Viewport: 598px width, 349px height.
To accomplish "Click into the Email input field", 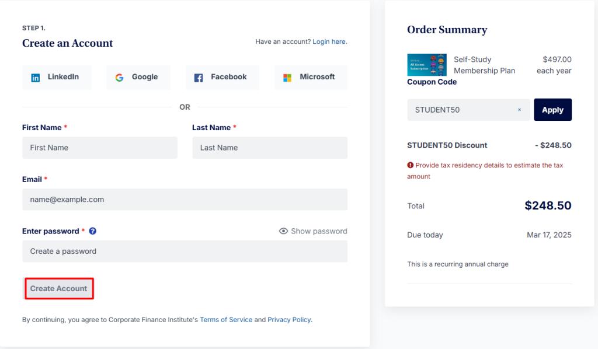I will click(x=185, y=200).
